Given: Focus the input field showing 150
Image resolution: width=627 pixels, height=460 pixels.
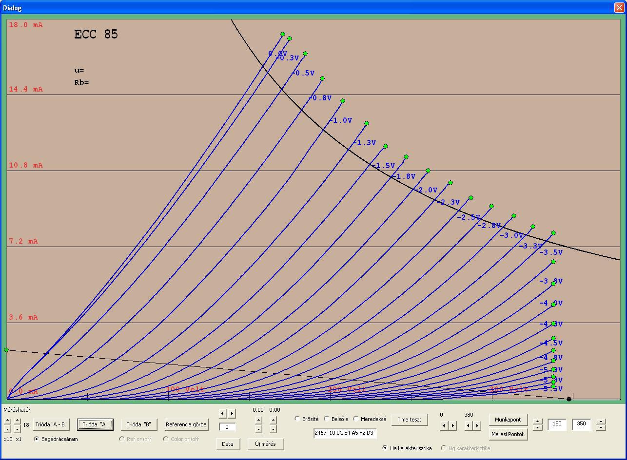Looking at the screenshot, I should click(557, 424).
